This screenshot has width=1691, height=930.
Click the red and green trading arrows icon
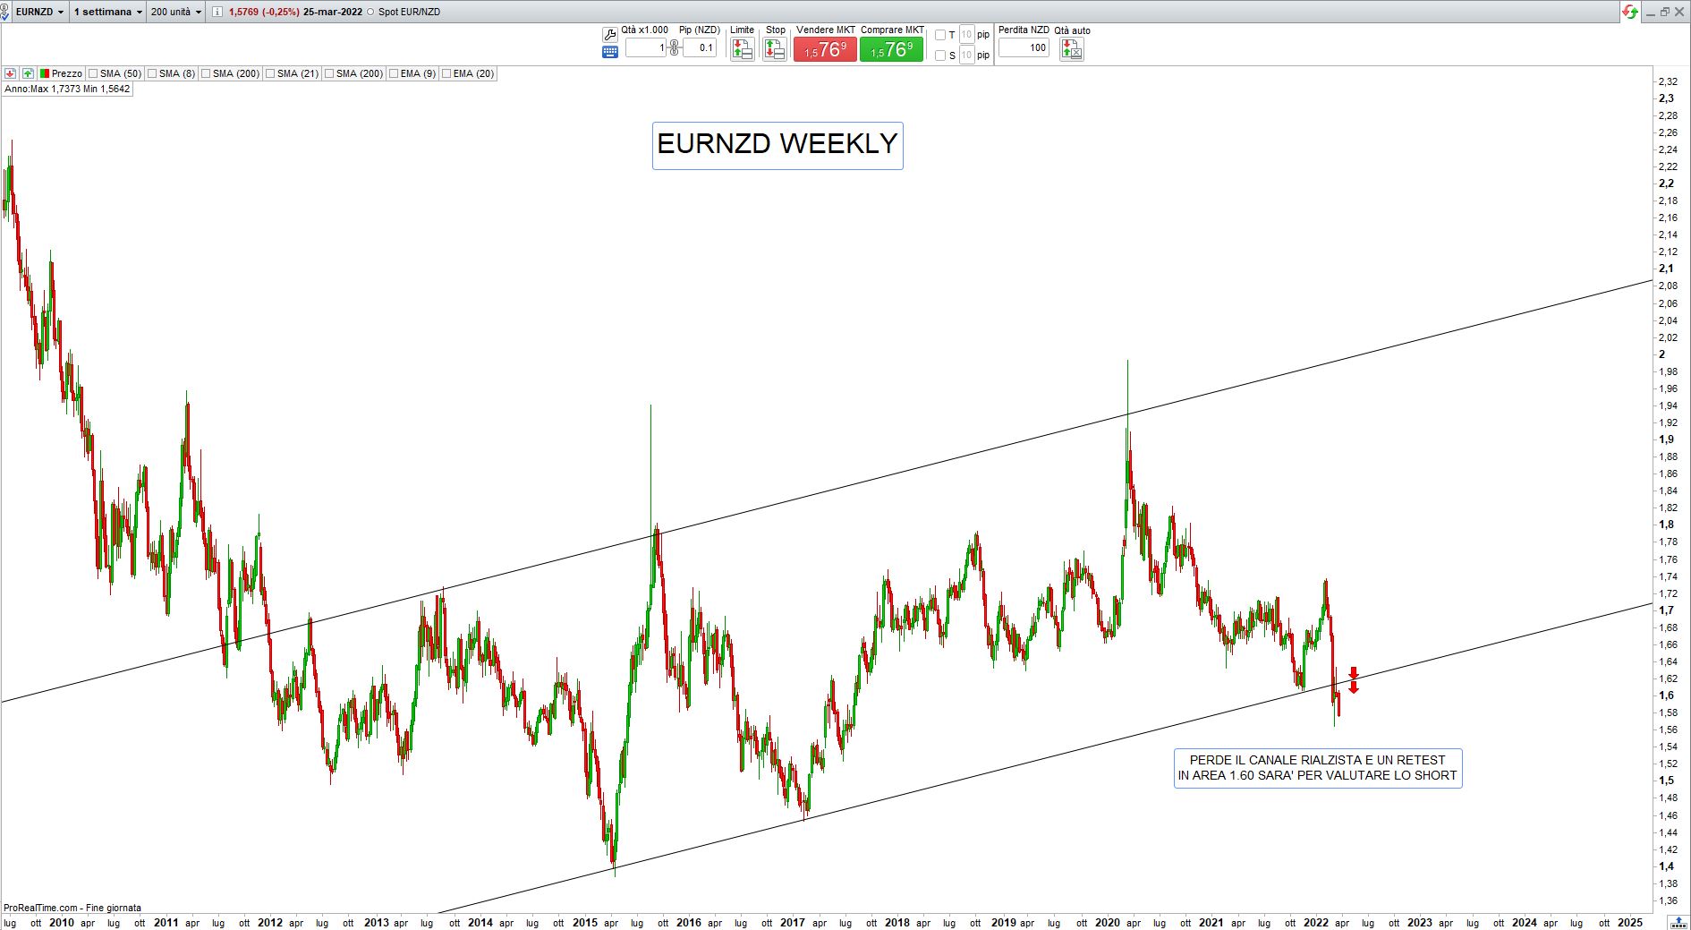1629,12
